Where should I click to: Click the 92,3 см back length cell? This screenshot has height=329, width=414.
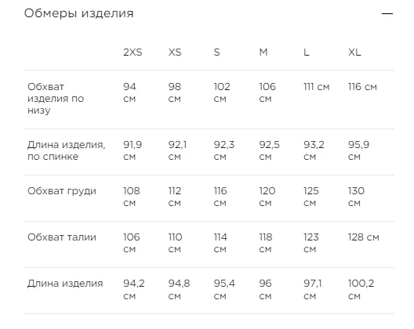pos(224,150)
